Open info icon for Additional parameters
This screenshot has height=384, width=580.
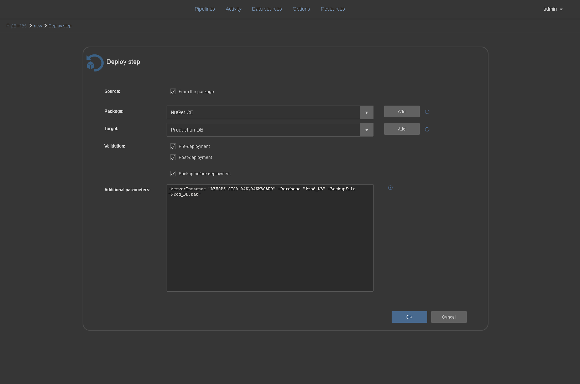click(390, 188)
